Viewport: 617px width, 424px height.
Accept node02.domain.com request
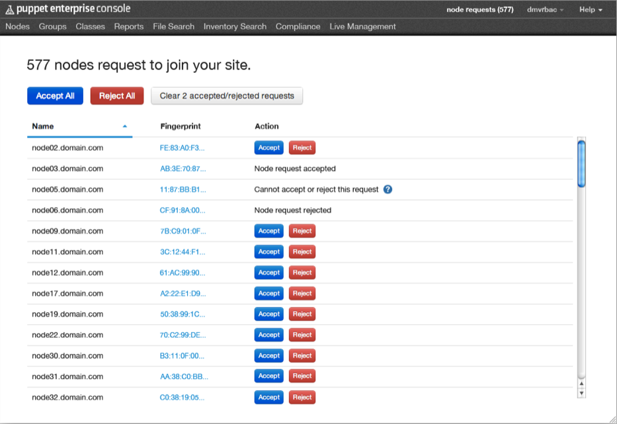point(268,148)
